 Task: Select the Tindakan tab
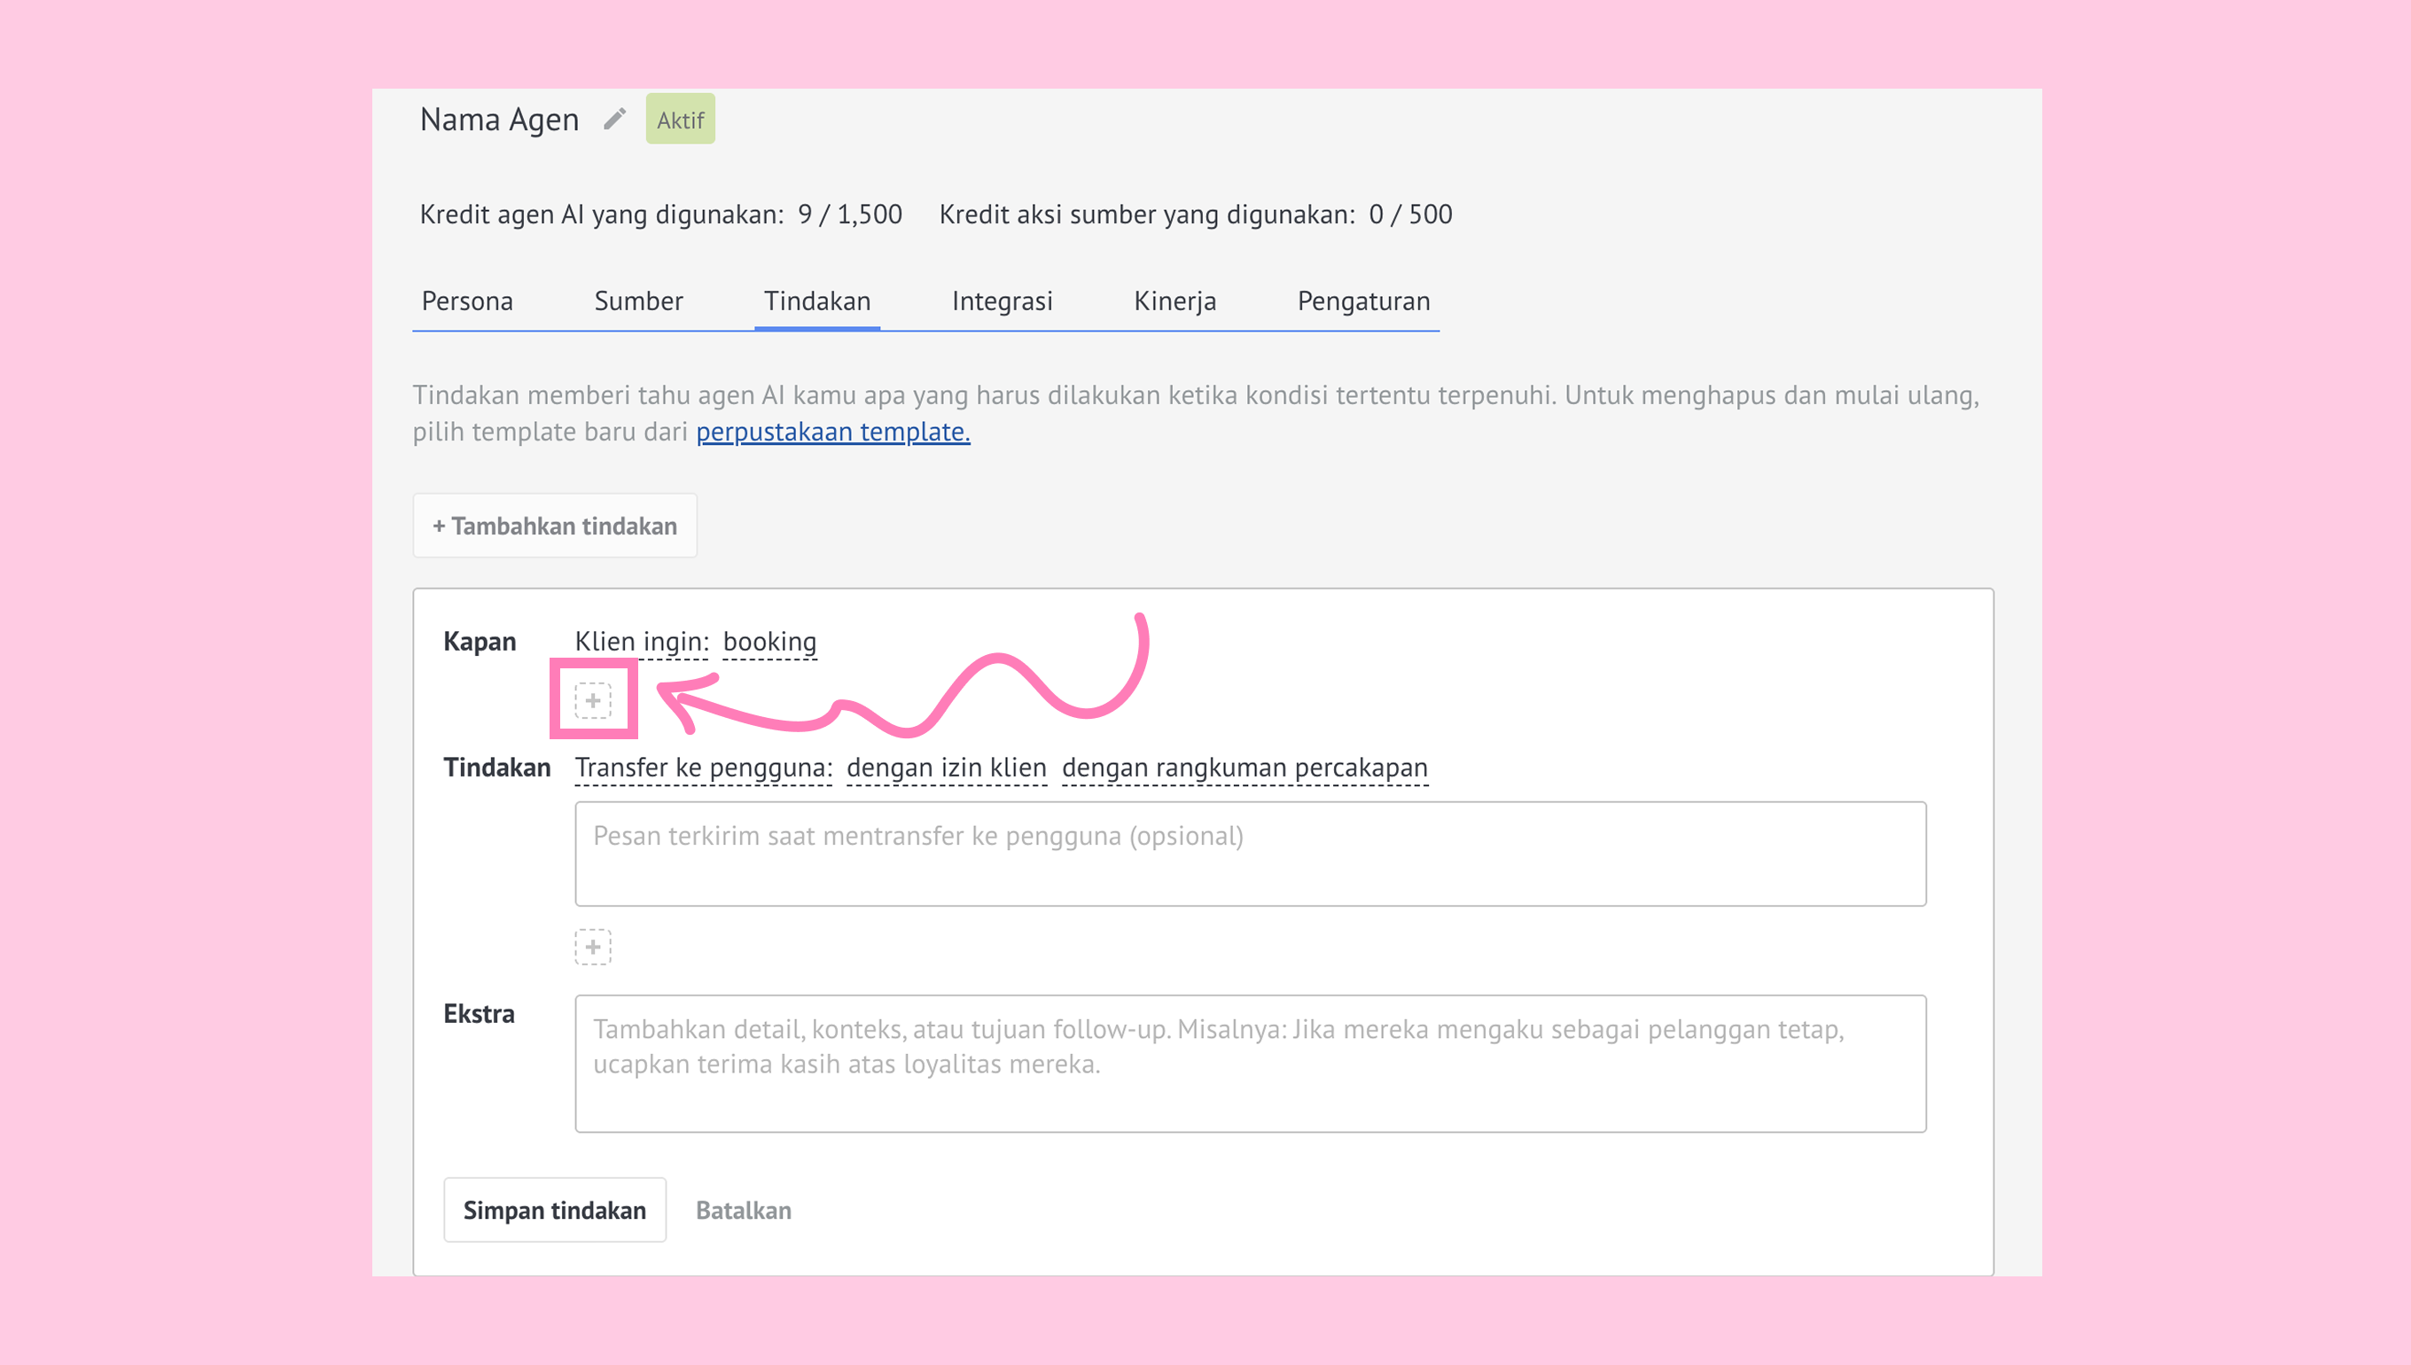tap(816, 301)
